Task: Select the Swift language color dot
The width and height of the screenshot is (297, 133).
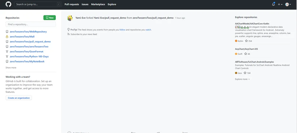Action: click(236, 54)
